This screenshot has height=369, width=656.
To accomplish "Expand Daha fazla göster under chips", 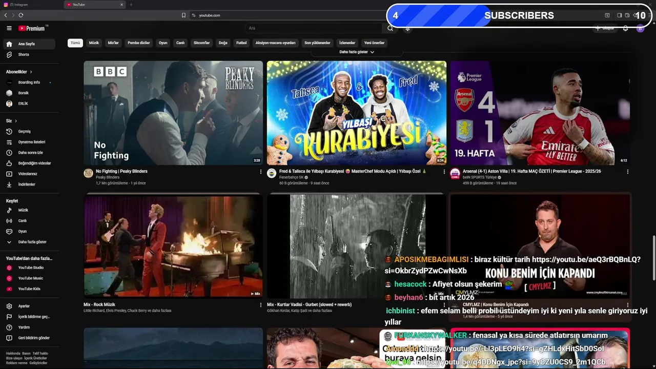I will pyautogui.click(x=357, y=52).
